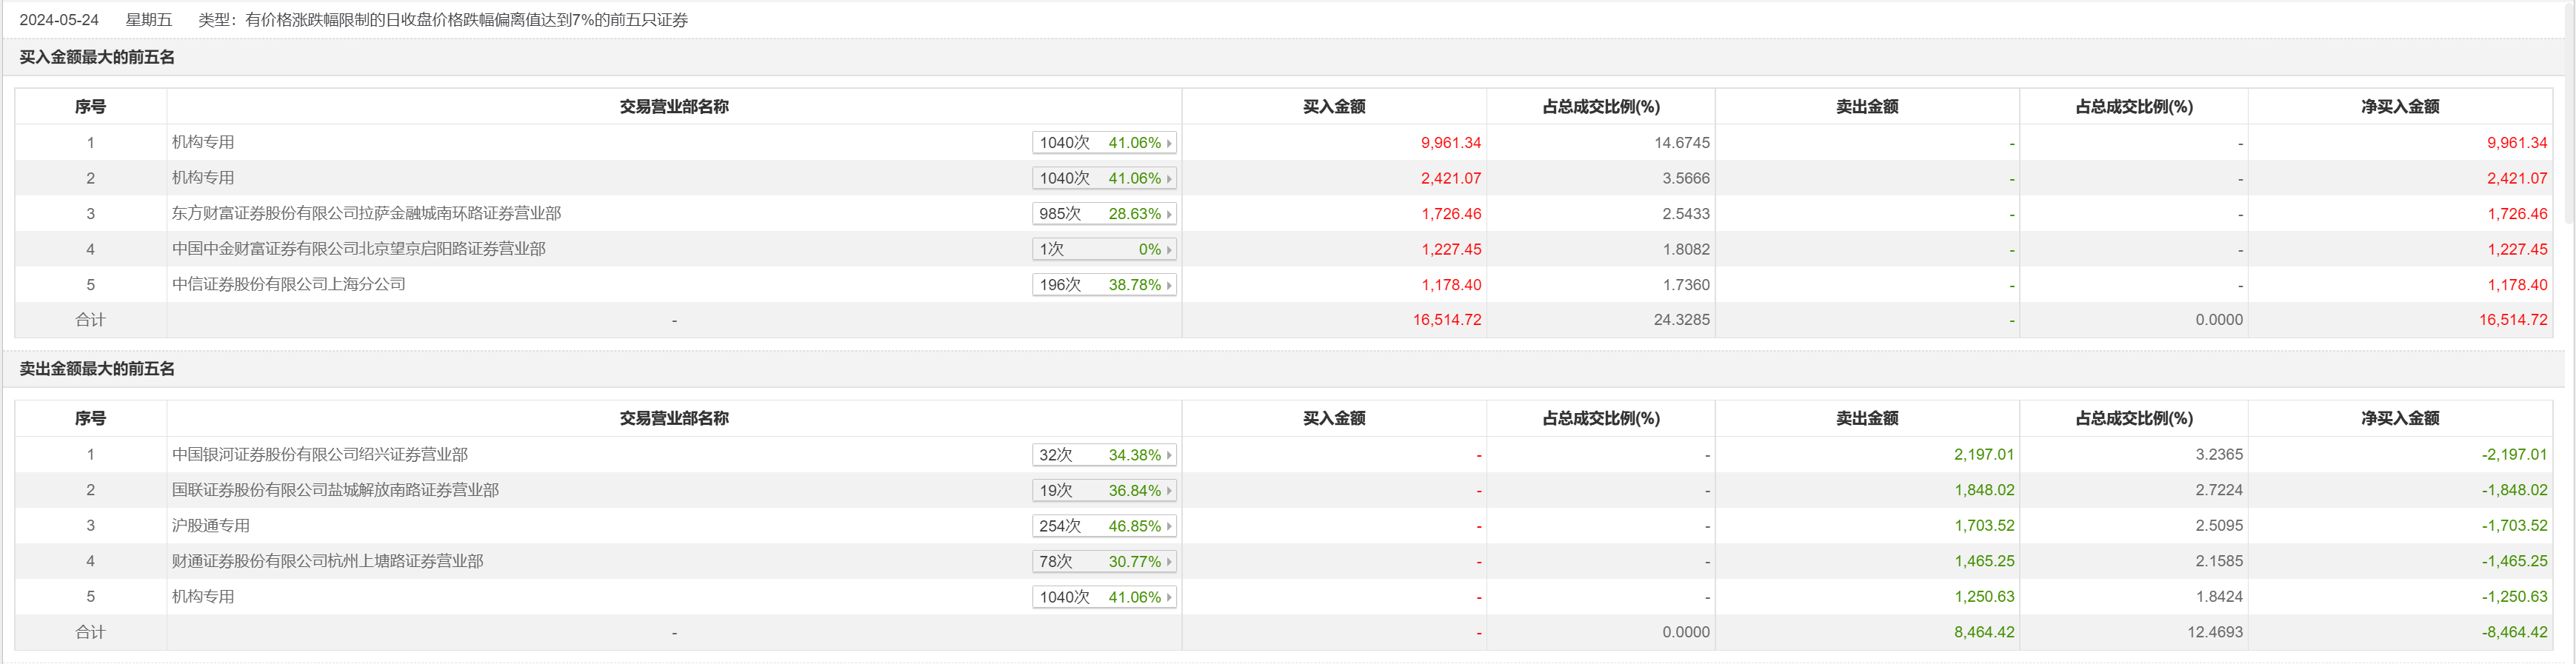Open the 78次 30.77% badge dropdown
The image size is (2576, 664).
tap(1104, 562)
